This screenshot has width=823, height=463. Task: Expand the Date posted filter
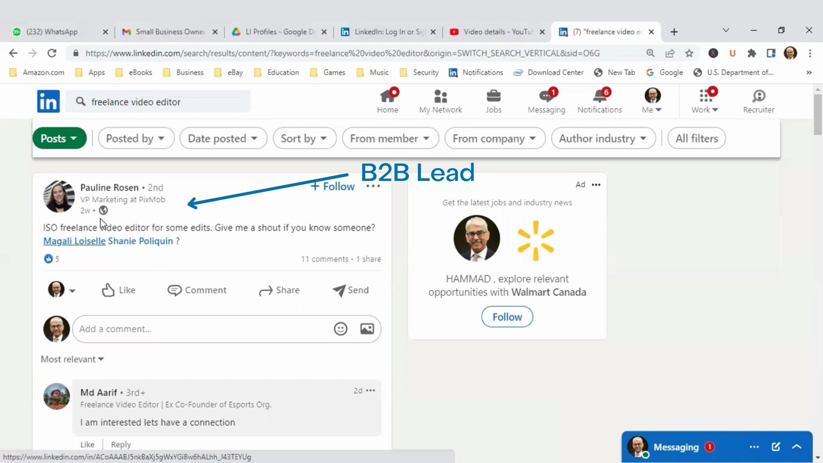click(223, 138)
